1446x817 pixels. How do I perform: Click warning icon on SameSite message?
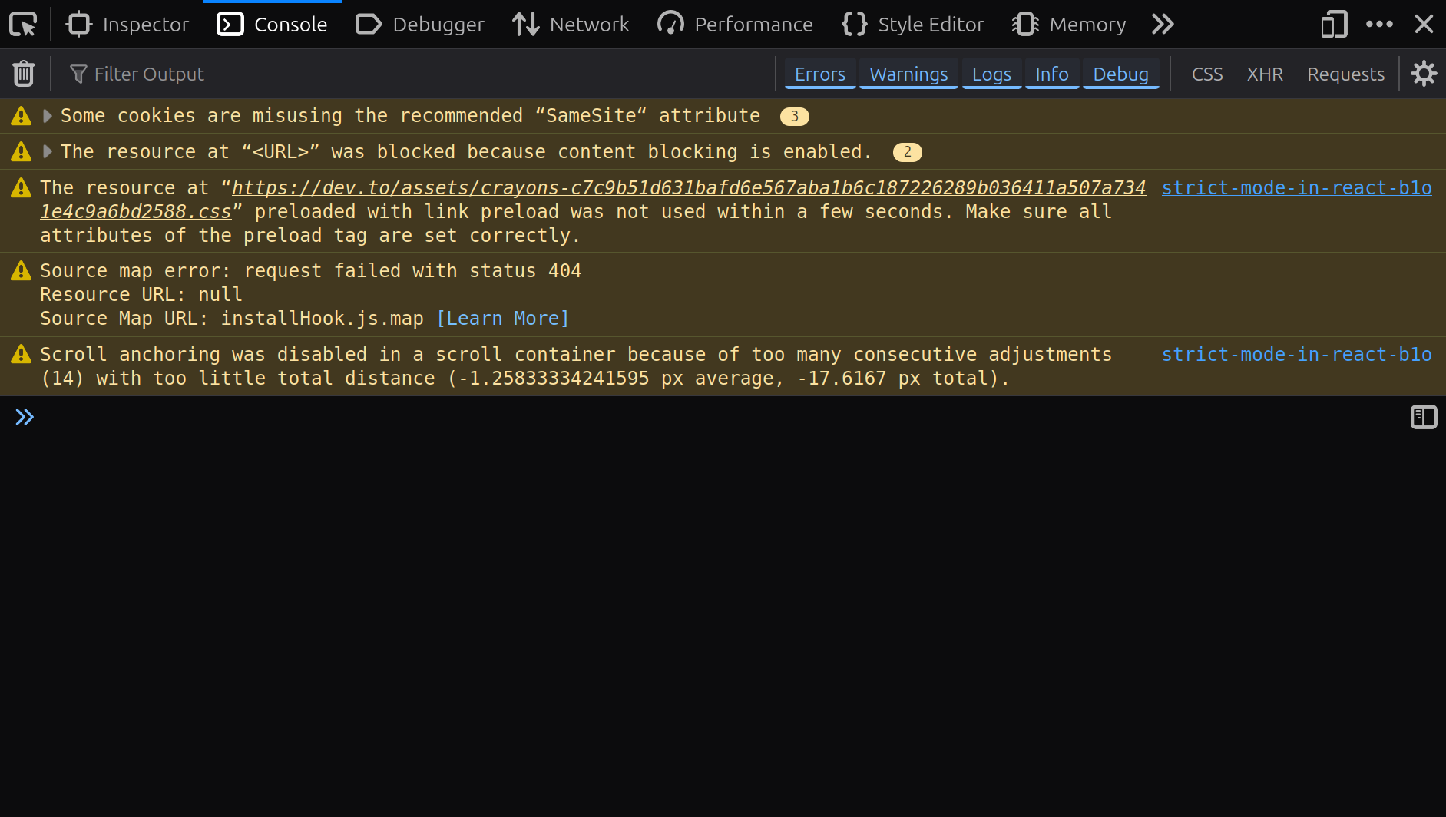tap(21, 116)
